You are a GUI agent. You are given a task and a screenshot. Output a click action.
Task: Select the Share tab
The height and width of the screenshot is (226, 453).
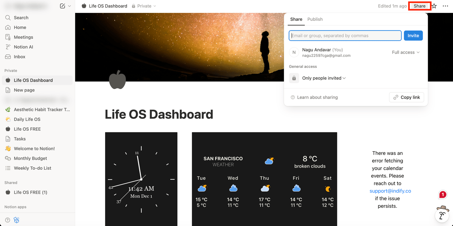296,19
